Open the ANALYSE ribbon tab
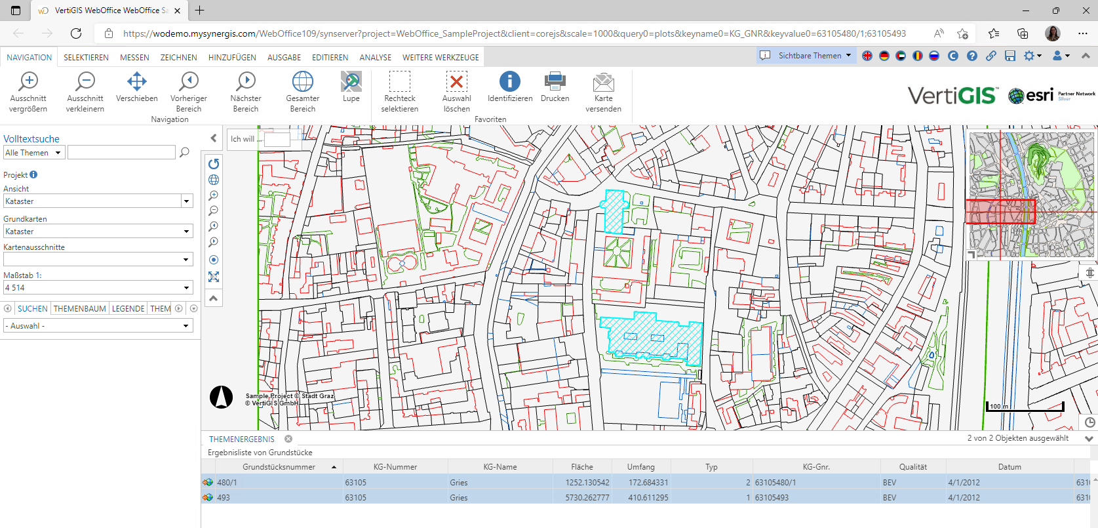1098x528 pixels. [375, 58]
